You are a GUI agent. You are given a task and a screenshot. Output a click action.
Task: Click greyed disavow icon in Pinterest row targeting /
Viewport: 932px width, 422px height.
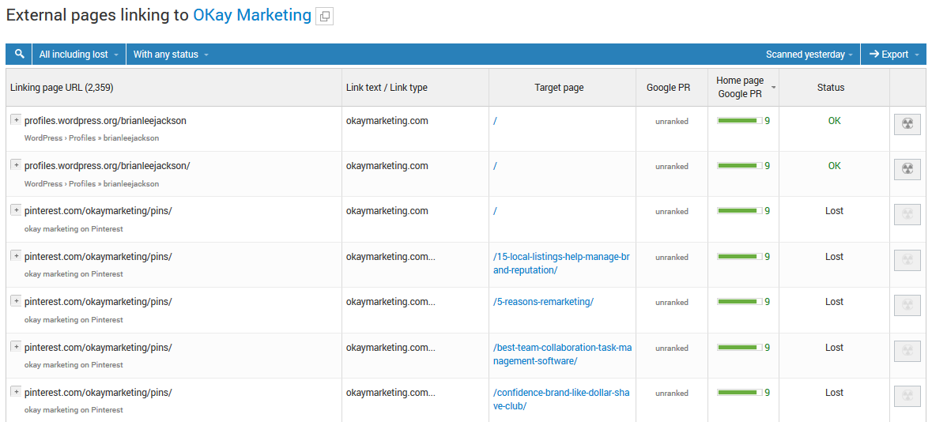click(907, 215)
